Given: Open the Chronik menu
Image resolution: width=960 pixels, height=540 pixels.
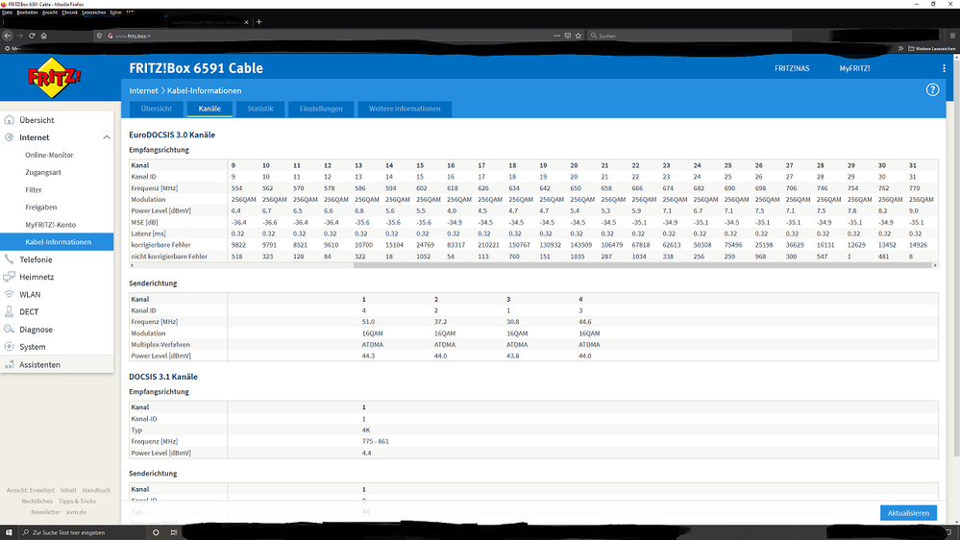Looking at the screenshot, I should point(69,12).
